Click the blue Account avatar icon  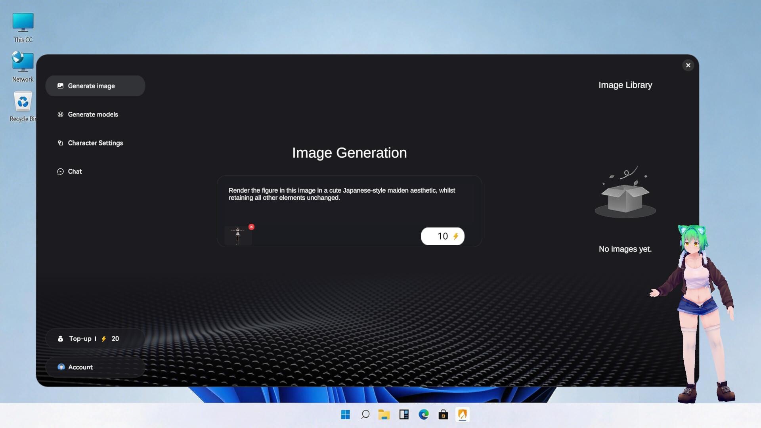pos(61,367)
